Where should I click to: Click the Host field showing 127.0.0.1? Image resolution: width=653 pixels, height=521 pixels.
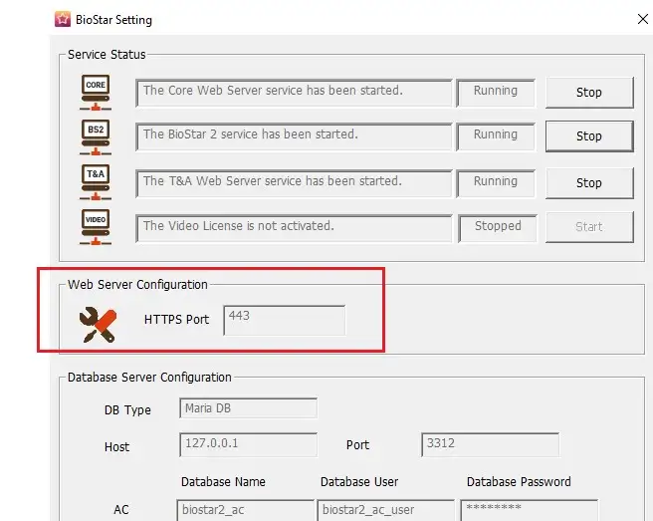248,444
